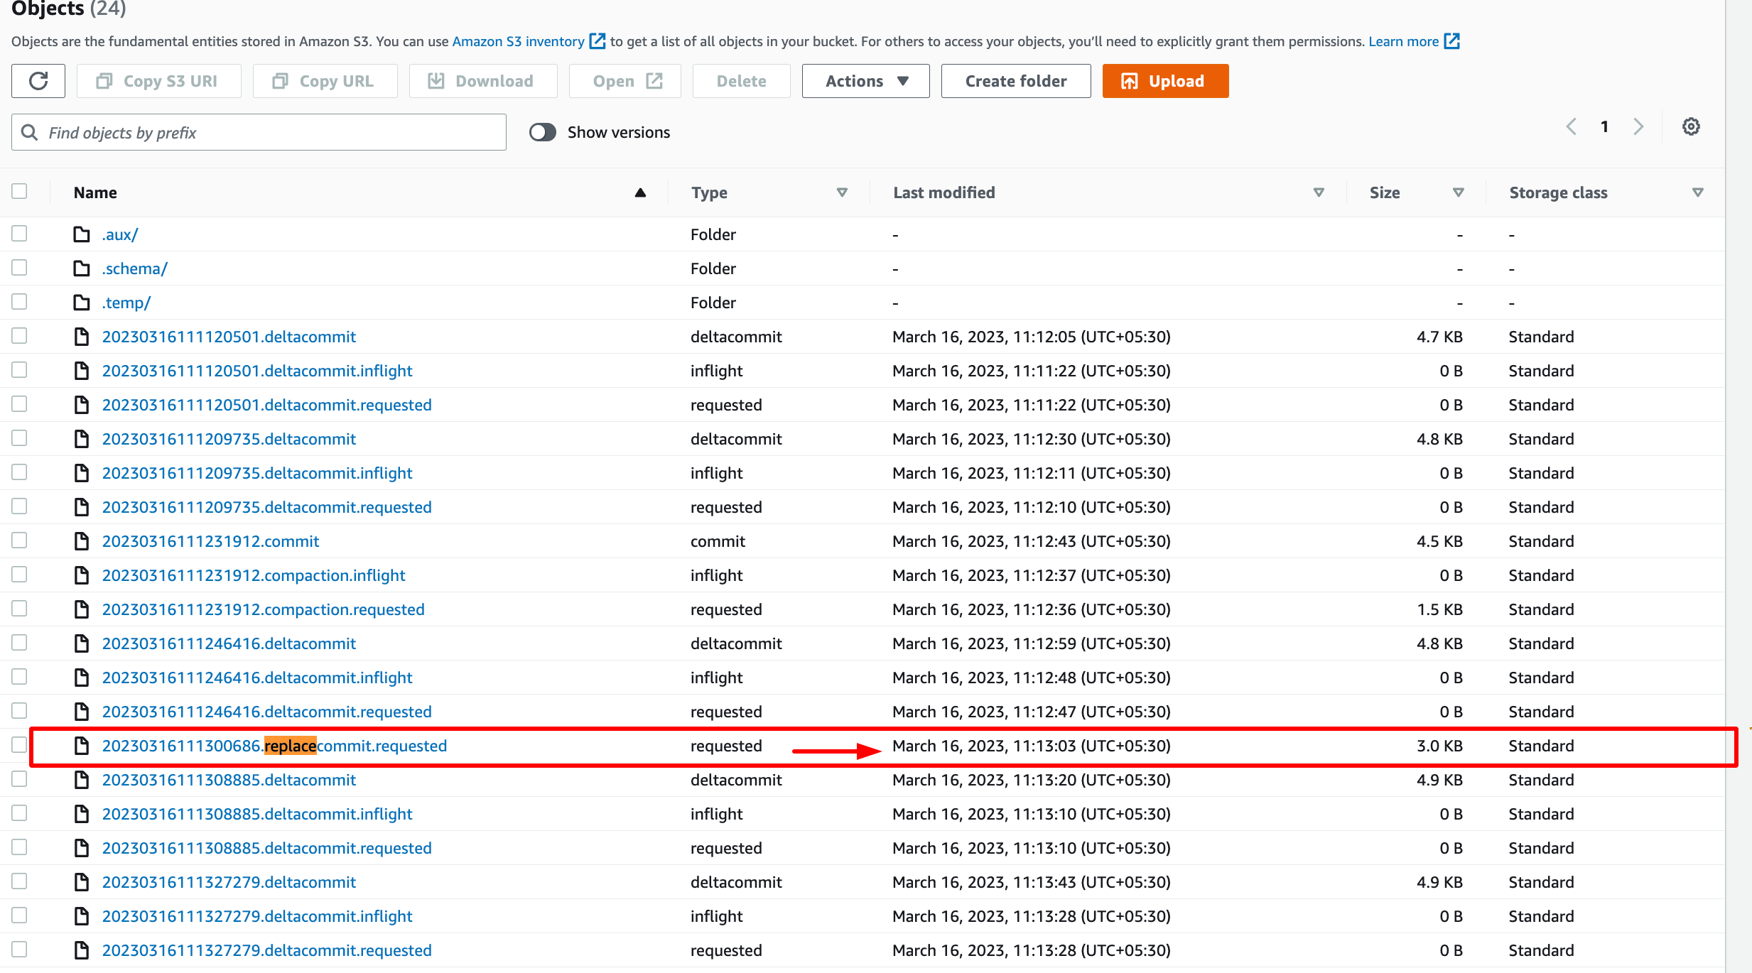Click the external link icon beside Learn more
This screenshot has height=973, width=1752.
pyautogui.click(x=1452, y=41)
